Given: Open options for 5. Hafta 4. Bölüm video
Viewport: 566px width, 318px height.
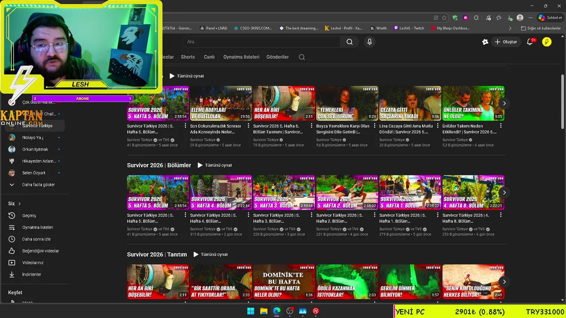Looking at the screenshot, I should (x=249, y=215).
